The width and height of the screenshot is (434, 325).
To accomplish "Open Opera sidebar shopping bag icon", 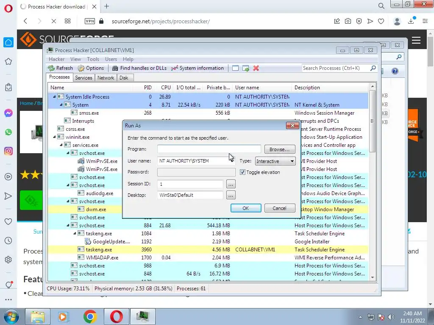I will 8,87.
